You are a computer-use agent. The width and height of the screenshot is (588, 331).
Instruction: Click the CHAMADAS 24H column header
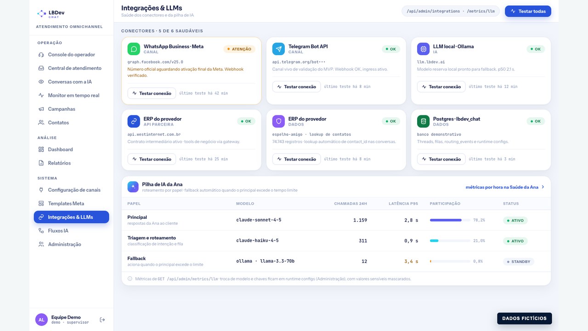(x=351, y=204)
